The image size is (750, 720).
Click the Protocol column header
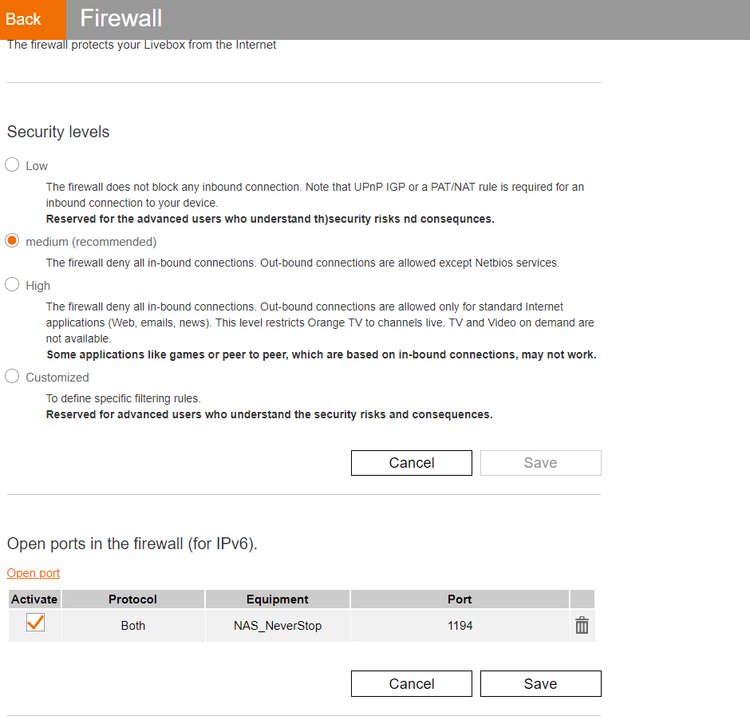[132, 599]
